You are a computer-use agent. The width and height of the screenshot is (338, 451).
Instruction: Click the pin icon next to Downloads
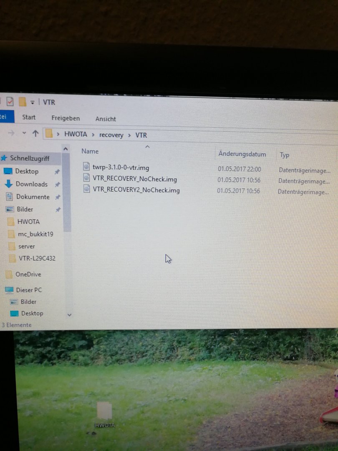(58, 185)
